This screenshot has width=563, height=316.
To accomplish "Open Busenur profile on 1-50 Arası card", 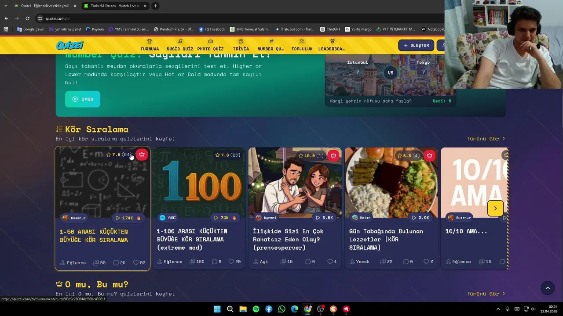I will [74, 218].
